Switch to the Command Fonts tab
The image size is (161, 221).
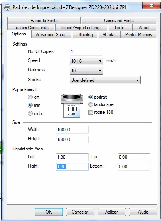(119, 21)
